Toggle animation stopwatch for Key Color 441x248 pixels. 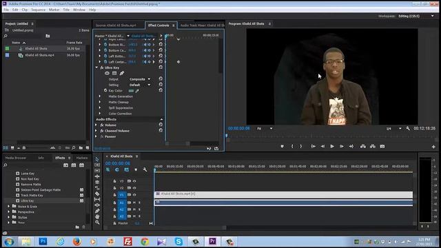[x=105, y=90]
